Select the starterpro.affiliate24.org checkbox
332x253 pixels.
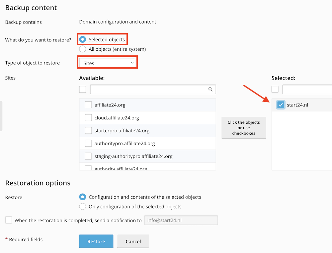point(88,131)
